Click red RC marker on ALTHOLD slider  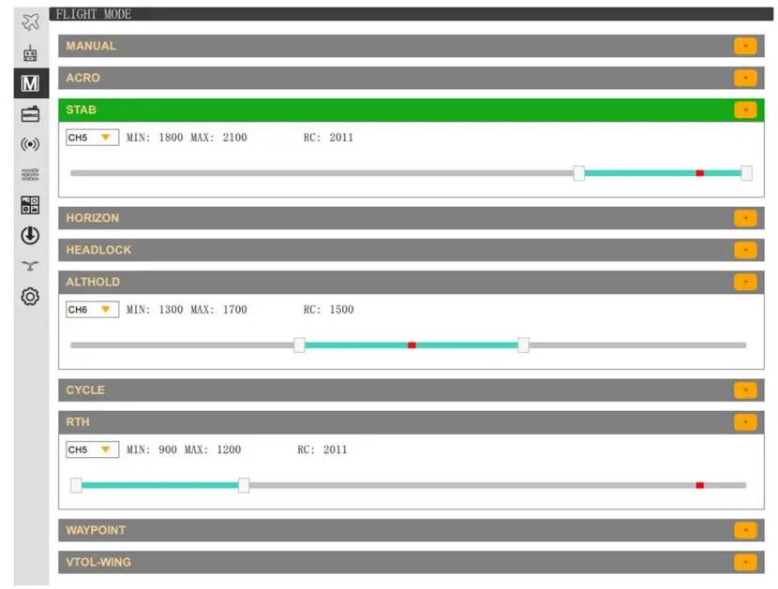[x=411, y=346]
